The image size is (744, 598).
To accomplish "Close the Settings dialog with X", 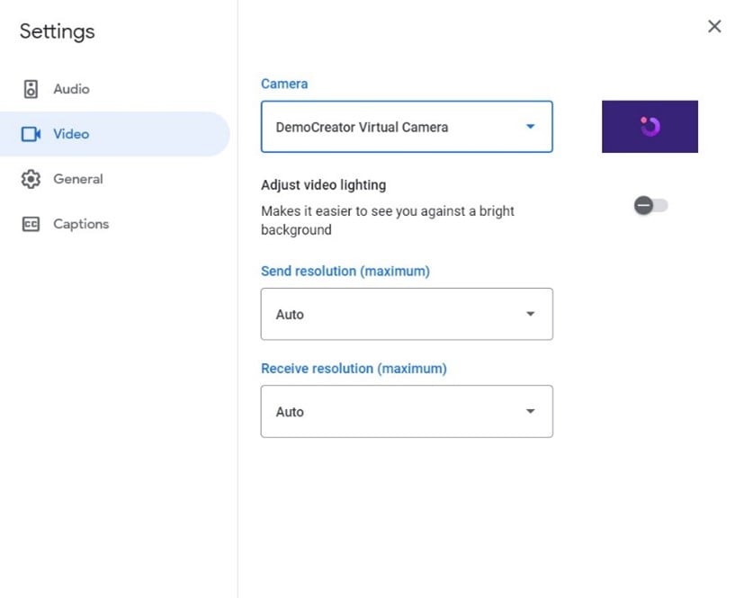I will pyautogui.click(x=714, y=26).
